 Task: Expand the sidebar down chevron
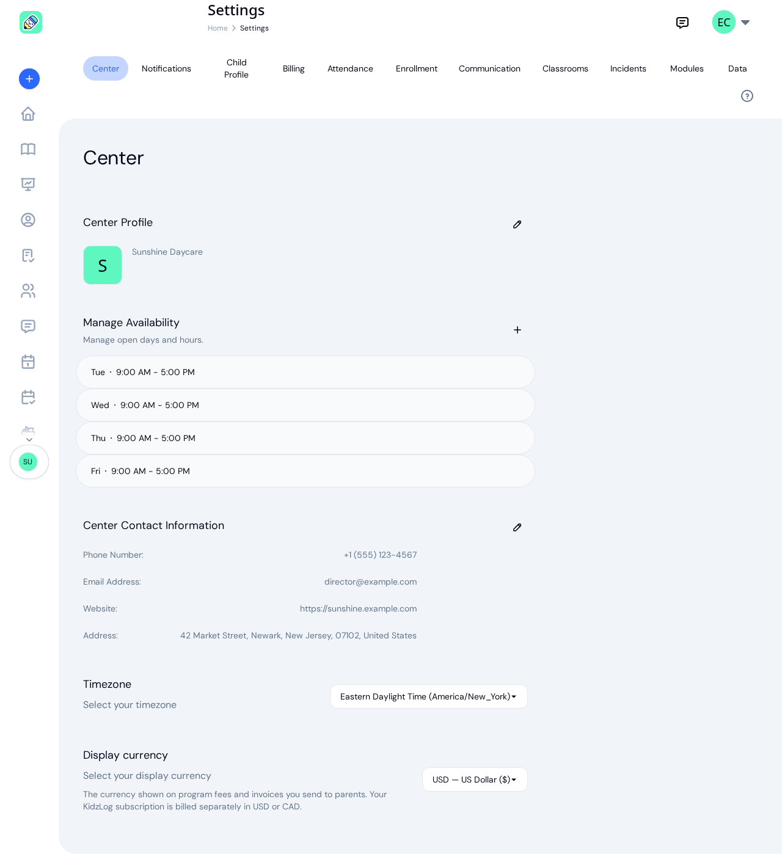click(x=29, y=440)
